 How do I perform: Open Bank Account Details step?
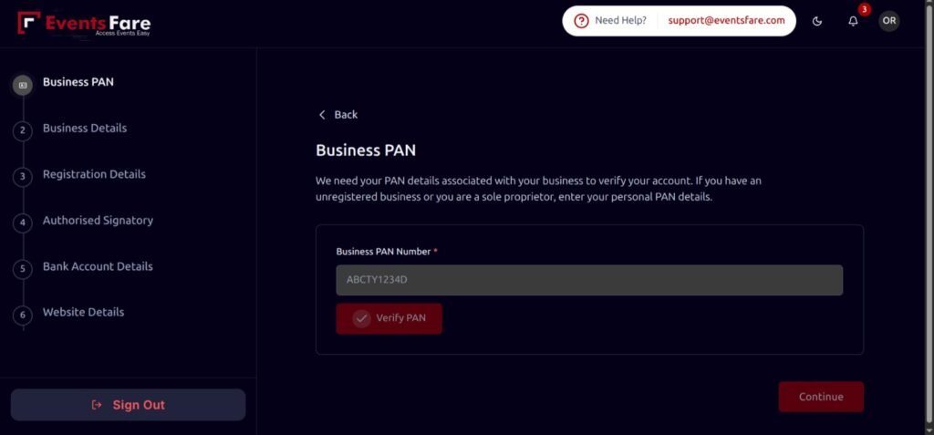pyautogui.click(x=98, y=266)
